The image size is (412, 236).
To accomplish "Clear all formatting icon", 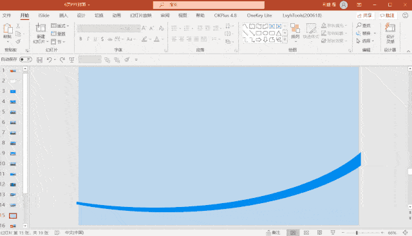I will (x=162, y=28).
